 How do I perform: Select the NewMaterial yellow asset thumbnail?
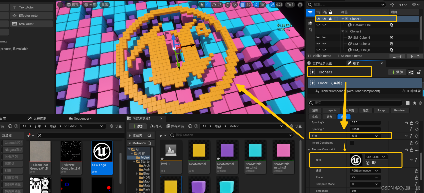(x=199, y=150)
